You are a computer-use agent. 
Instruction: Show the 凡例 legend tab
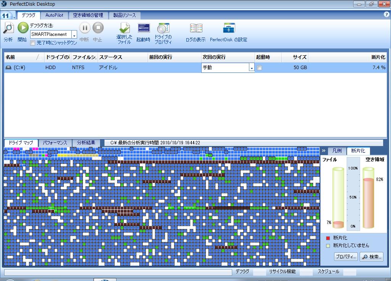coord(337,150)
